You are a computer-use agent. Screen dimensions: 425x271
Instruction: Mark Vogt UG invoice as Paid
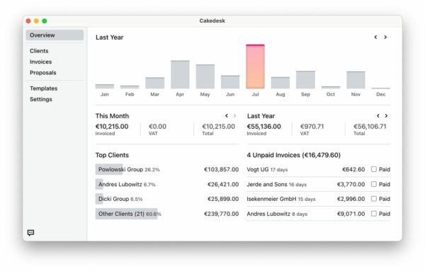(x=374, y=169)
